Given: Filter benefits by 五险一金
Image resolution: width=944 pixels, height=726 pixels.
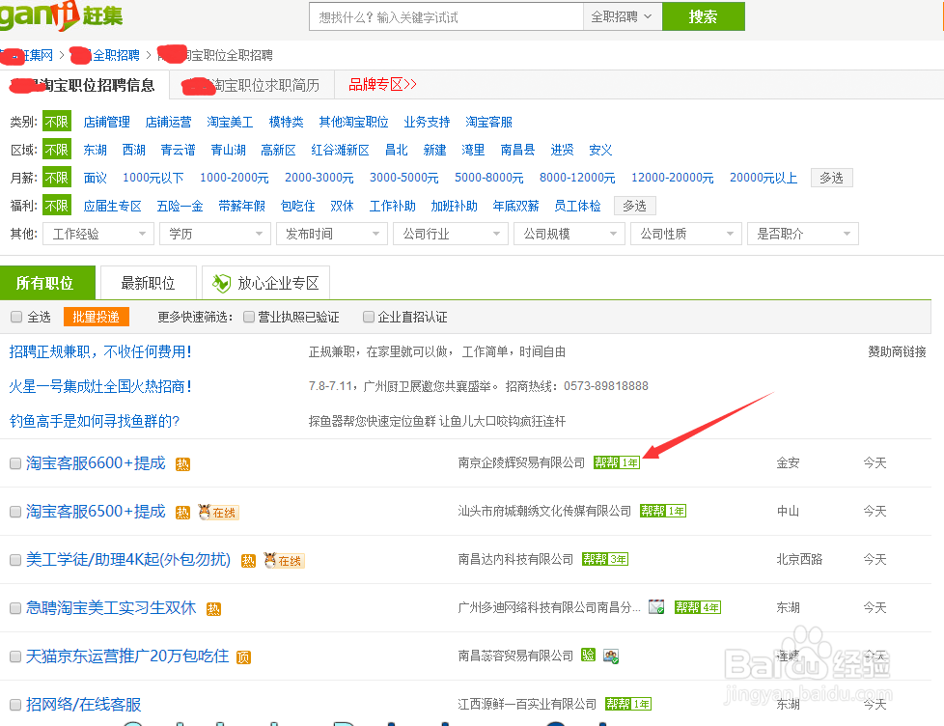Looking at the screenshot, I should 180,206.
